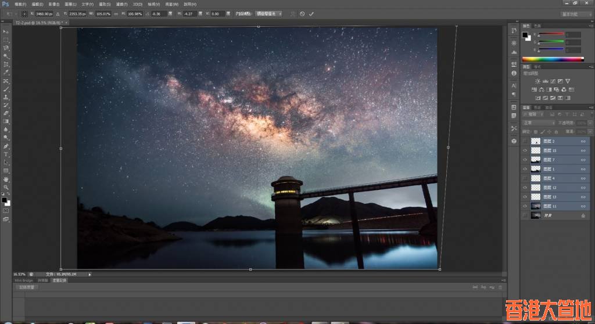Expand the status bar document info arrow
595x324 pixels.
[x=89, y=274]
